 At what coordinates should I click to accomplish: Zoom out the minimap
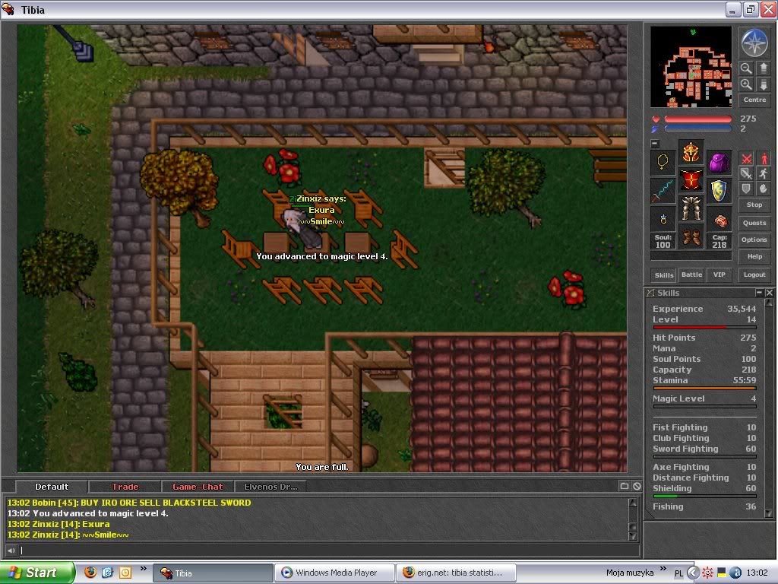746,68
